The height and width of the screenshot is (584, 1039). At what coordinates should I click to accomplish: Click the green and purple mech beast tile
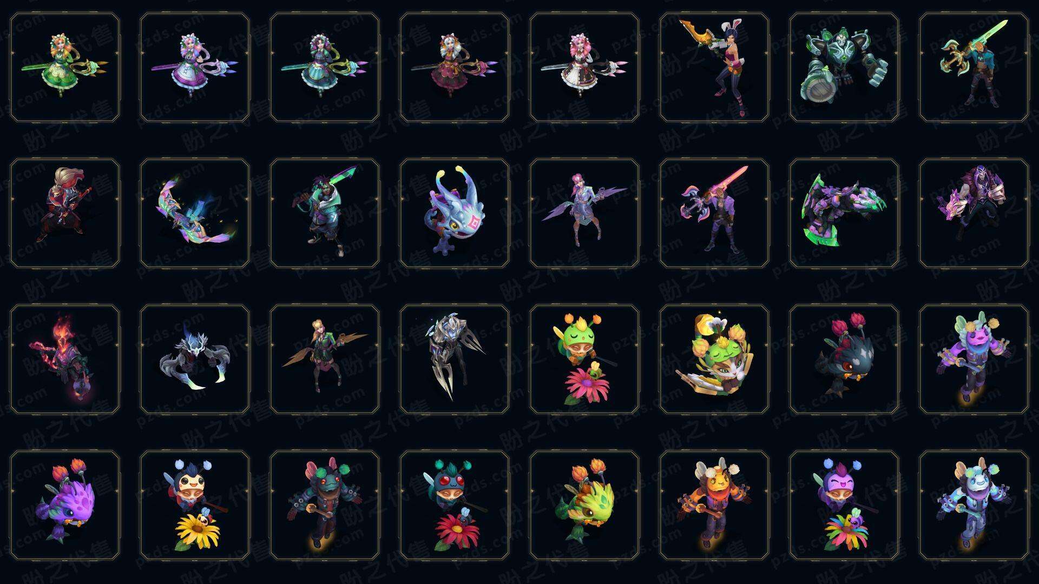point(844,214)
